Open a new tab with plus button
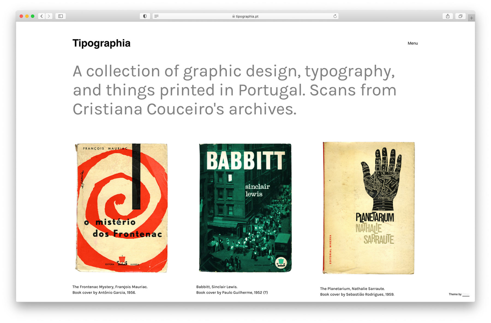 (x=471, y=18)
